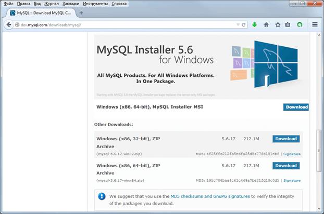
Task: Download the MySQL Installer MSI
Action: tap(296, 107)
